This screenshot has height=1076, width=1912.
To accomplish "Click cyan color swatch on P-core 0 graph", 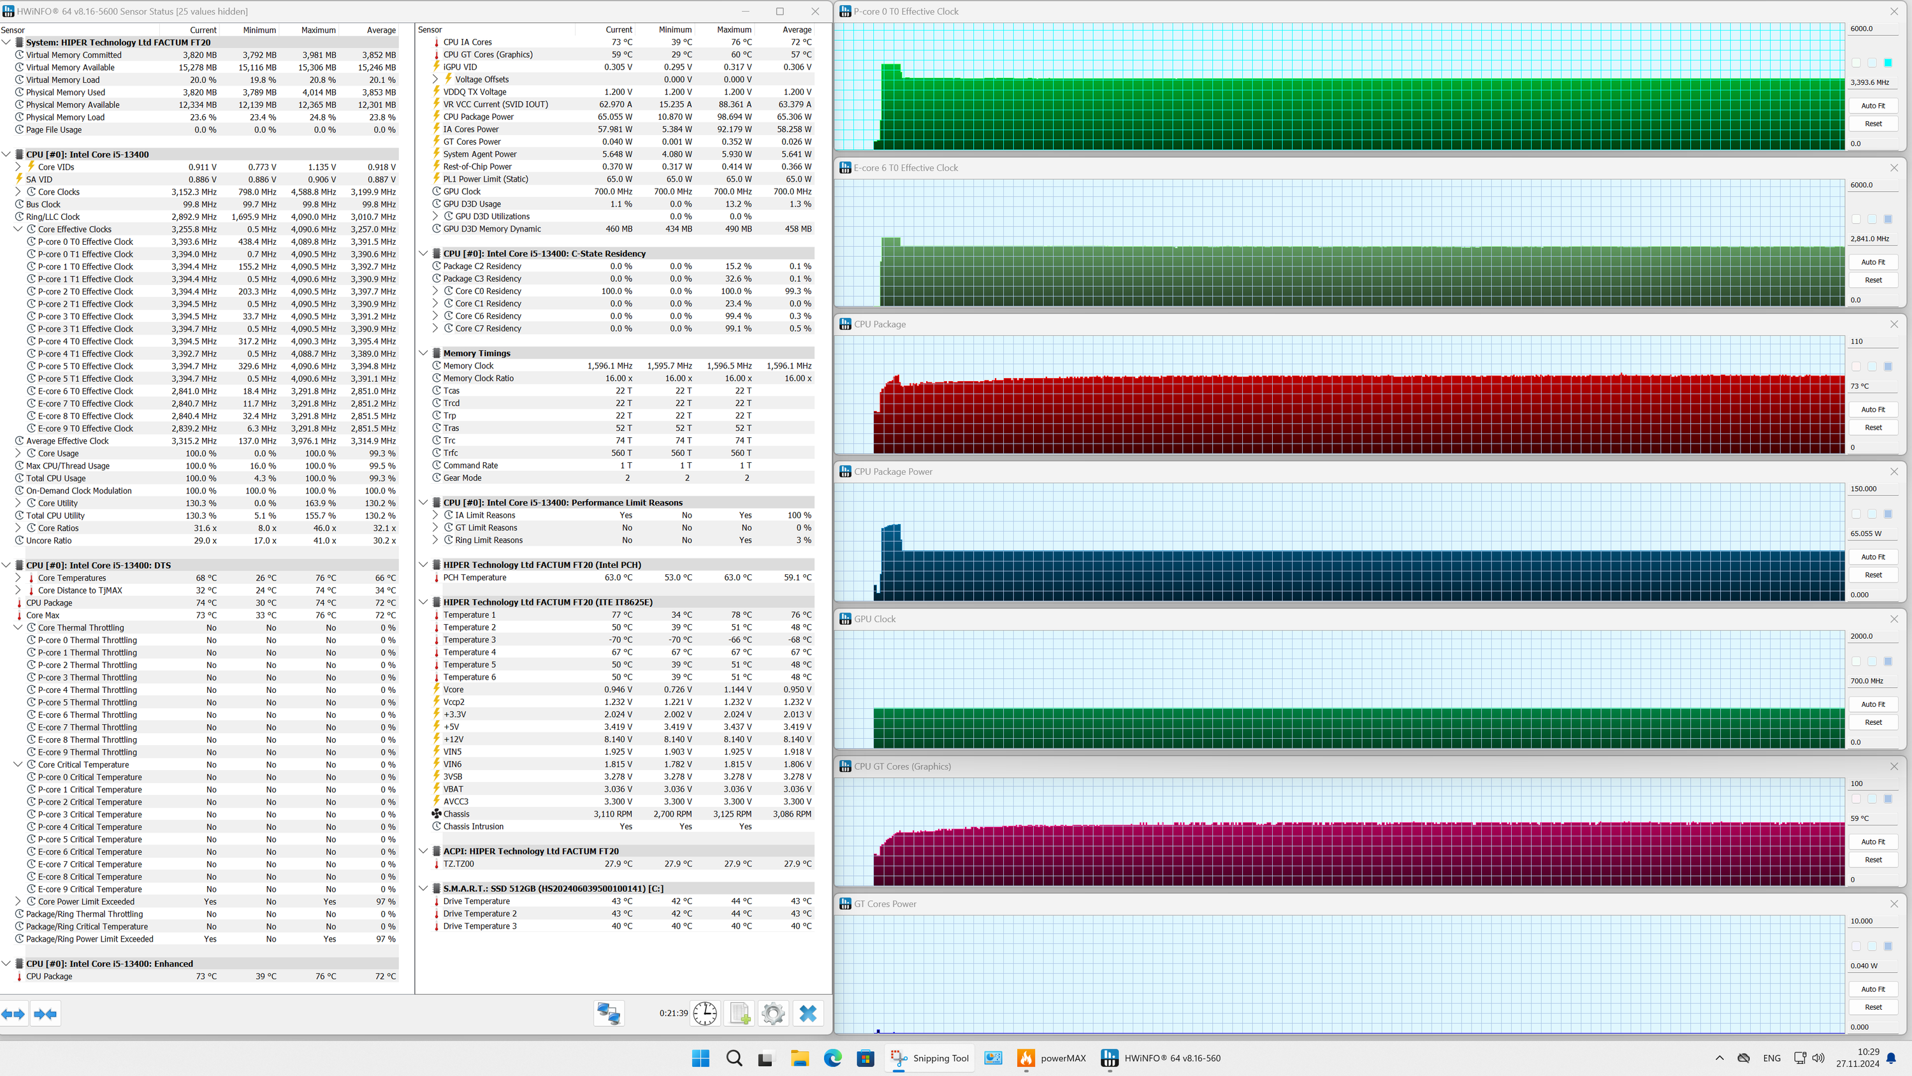I will coord(1888,63).
